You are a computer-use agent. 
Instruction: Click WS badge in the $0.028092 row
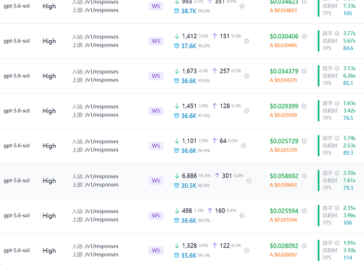pos(156,250)
